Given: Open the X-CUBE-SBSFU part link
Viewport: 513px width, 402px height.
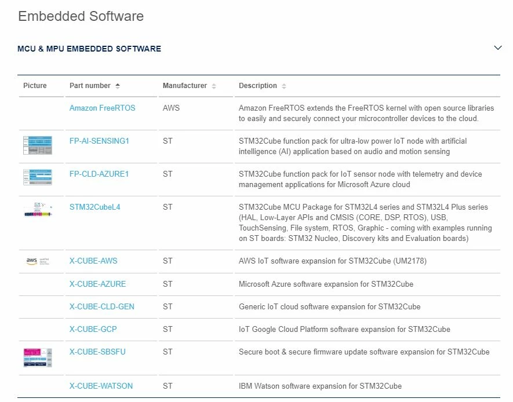Looking at the screenshot, I should [x=97, y=352].
